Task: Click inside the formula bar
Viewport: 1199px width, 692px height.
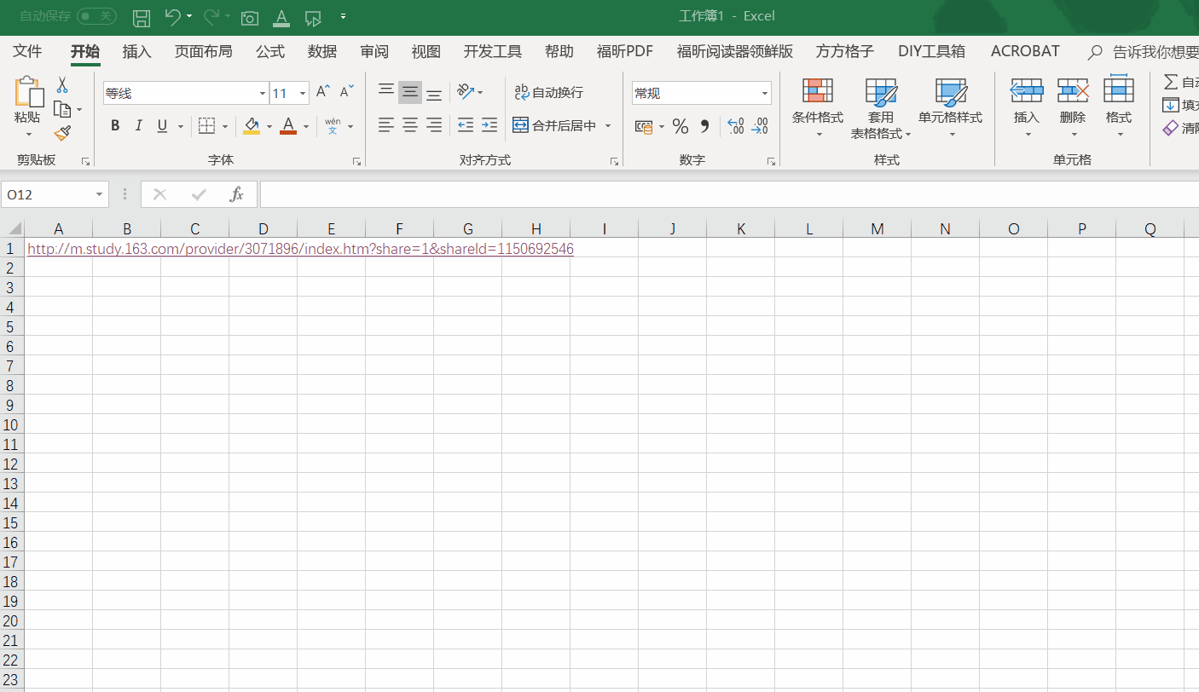Action: coord(597,193)
